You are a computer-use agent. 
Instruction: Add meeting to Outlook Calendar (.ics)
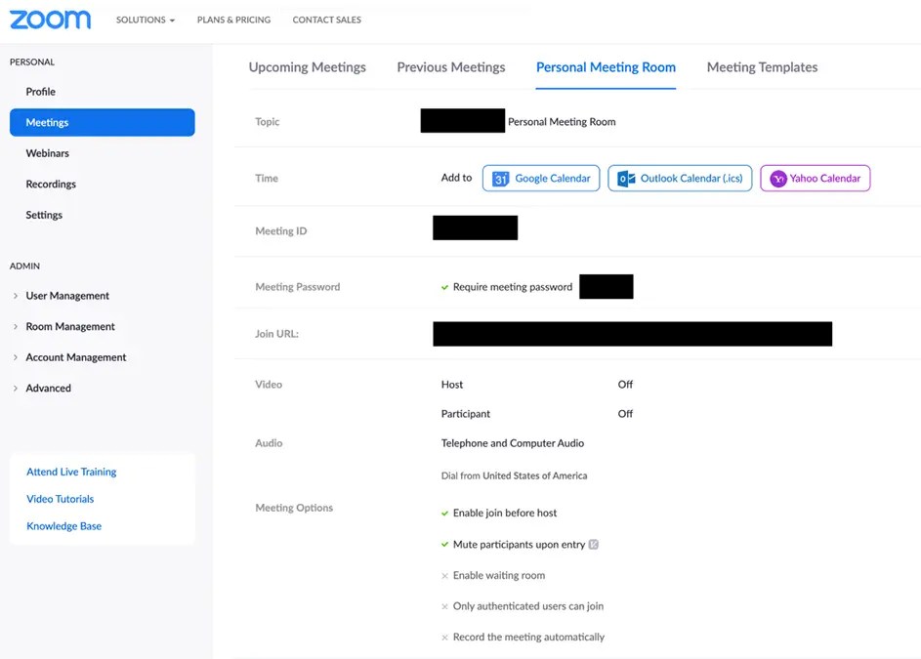(x=680, y=179)
